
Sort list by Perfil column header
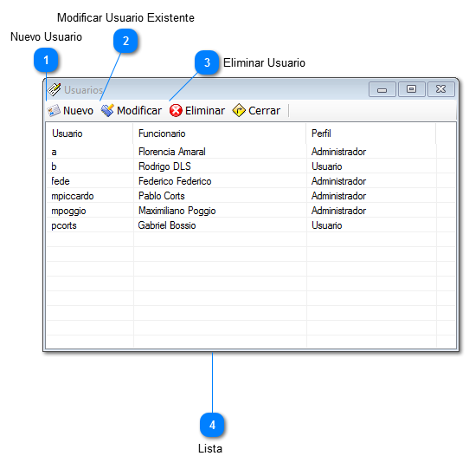click(x=371, y=134)
